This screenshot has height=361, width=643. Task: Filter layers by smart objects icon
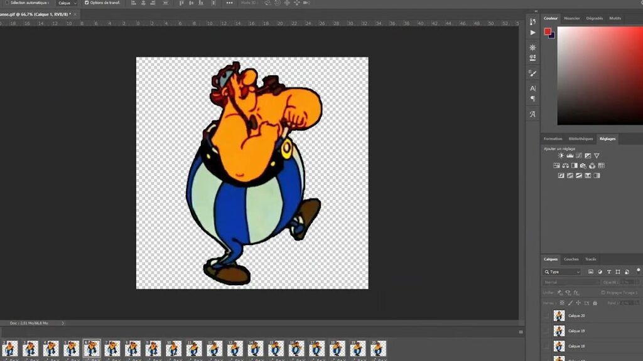[627, 272]
